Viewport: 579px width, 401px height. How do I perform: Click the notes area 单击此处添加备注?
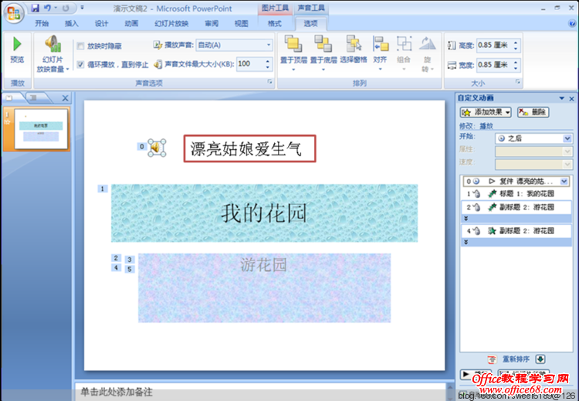tap(261, 392)
